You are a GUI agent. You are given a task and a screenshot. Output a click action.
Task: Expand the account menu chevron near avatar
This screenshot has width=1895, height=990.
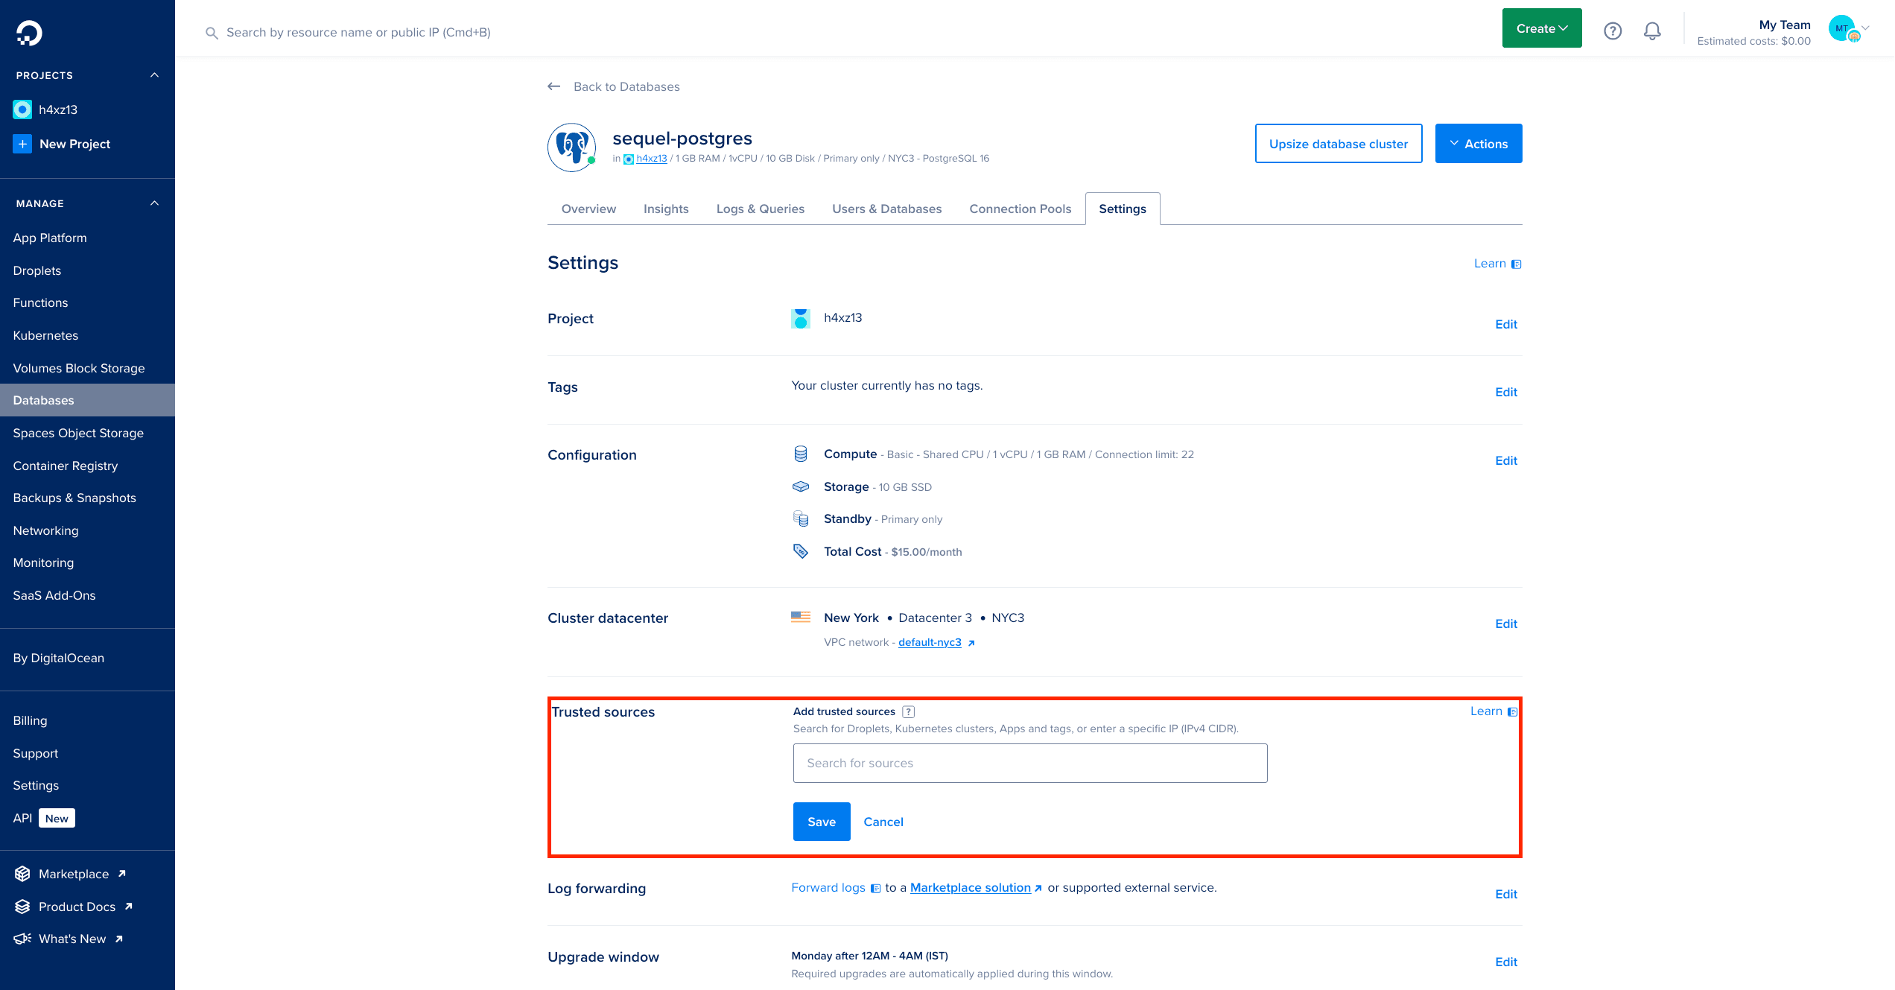pos(1866,28)
